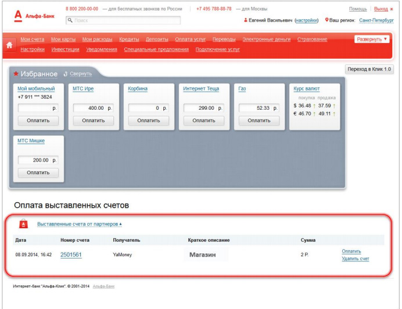Open Специальные предложения menu
Viewport: 402px width, 309px height.
coord(156,49)
